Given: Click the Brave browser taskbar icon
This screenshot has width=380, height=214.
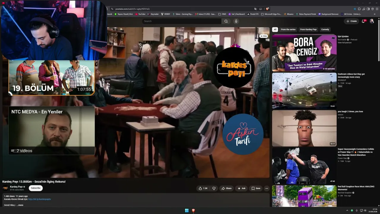Looking at the screenshot, I should click(x=193, y=210).
